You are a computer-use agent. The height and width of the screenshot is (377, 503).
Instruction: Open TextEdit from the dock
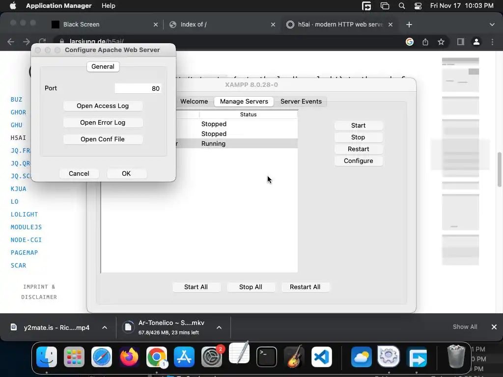239,353
